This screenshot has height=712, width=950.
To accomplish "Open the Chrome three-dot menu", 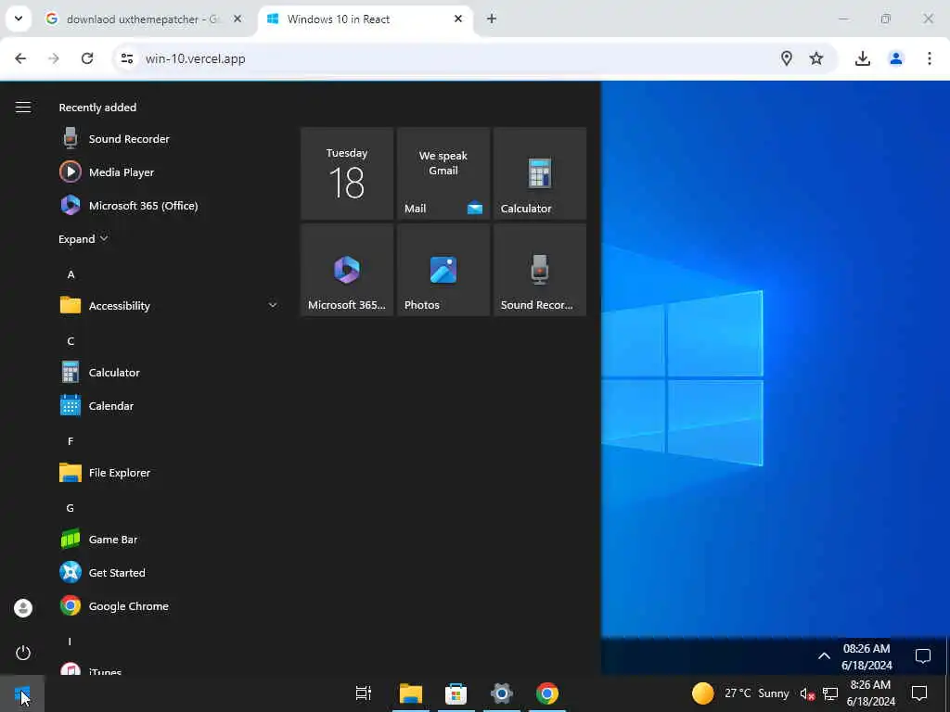I will click(x=930, y=58).
